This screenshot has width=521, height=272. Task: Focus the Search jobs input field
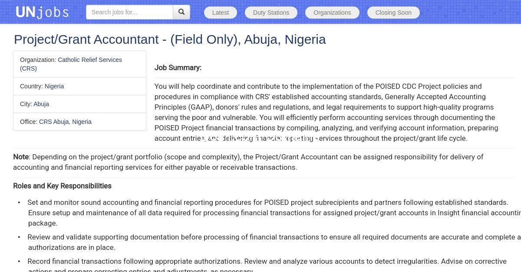(x=129, y=12)
